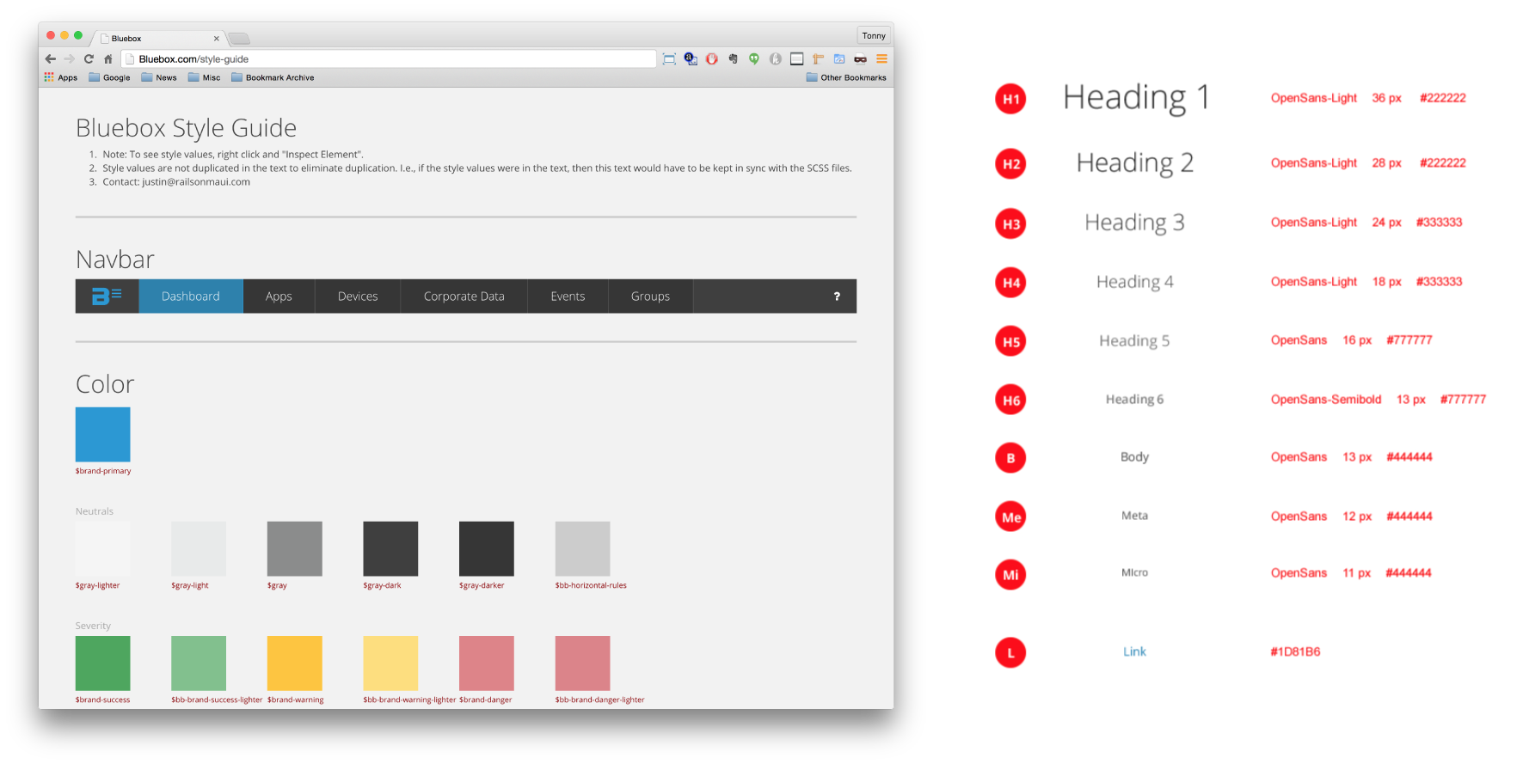Open the Other Bookmarks folder
The height and width of the screenshot is (764, 1529).
pos(846,77)
